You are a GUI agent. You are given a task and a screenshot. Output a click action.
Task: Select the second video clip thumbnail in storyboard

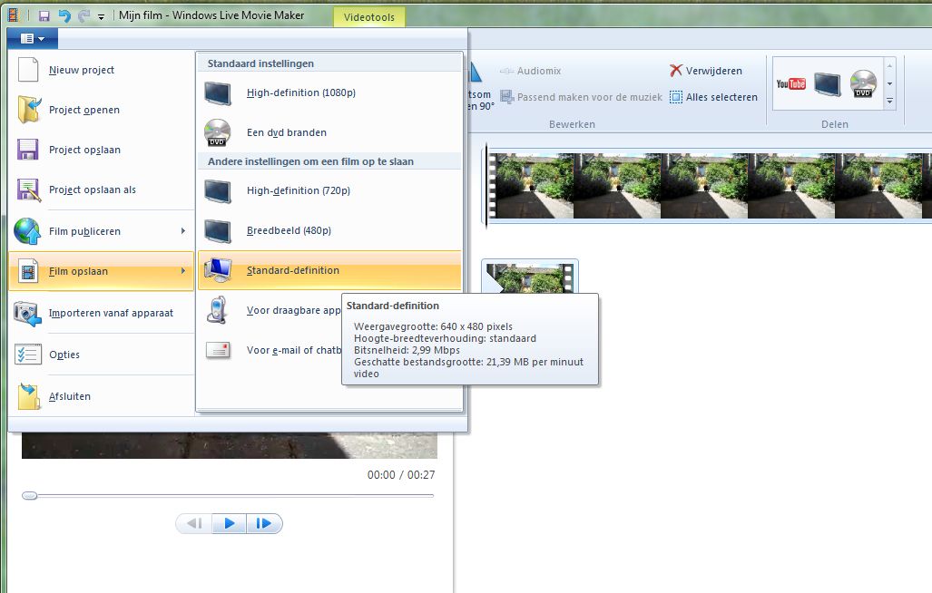[531, 277]
